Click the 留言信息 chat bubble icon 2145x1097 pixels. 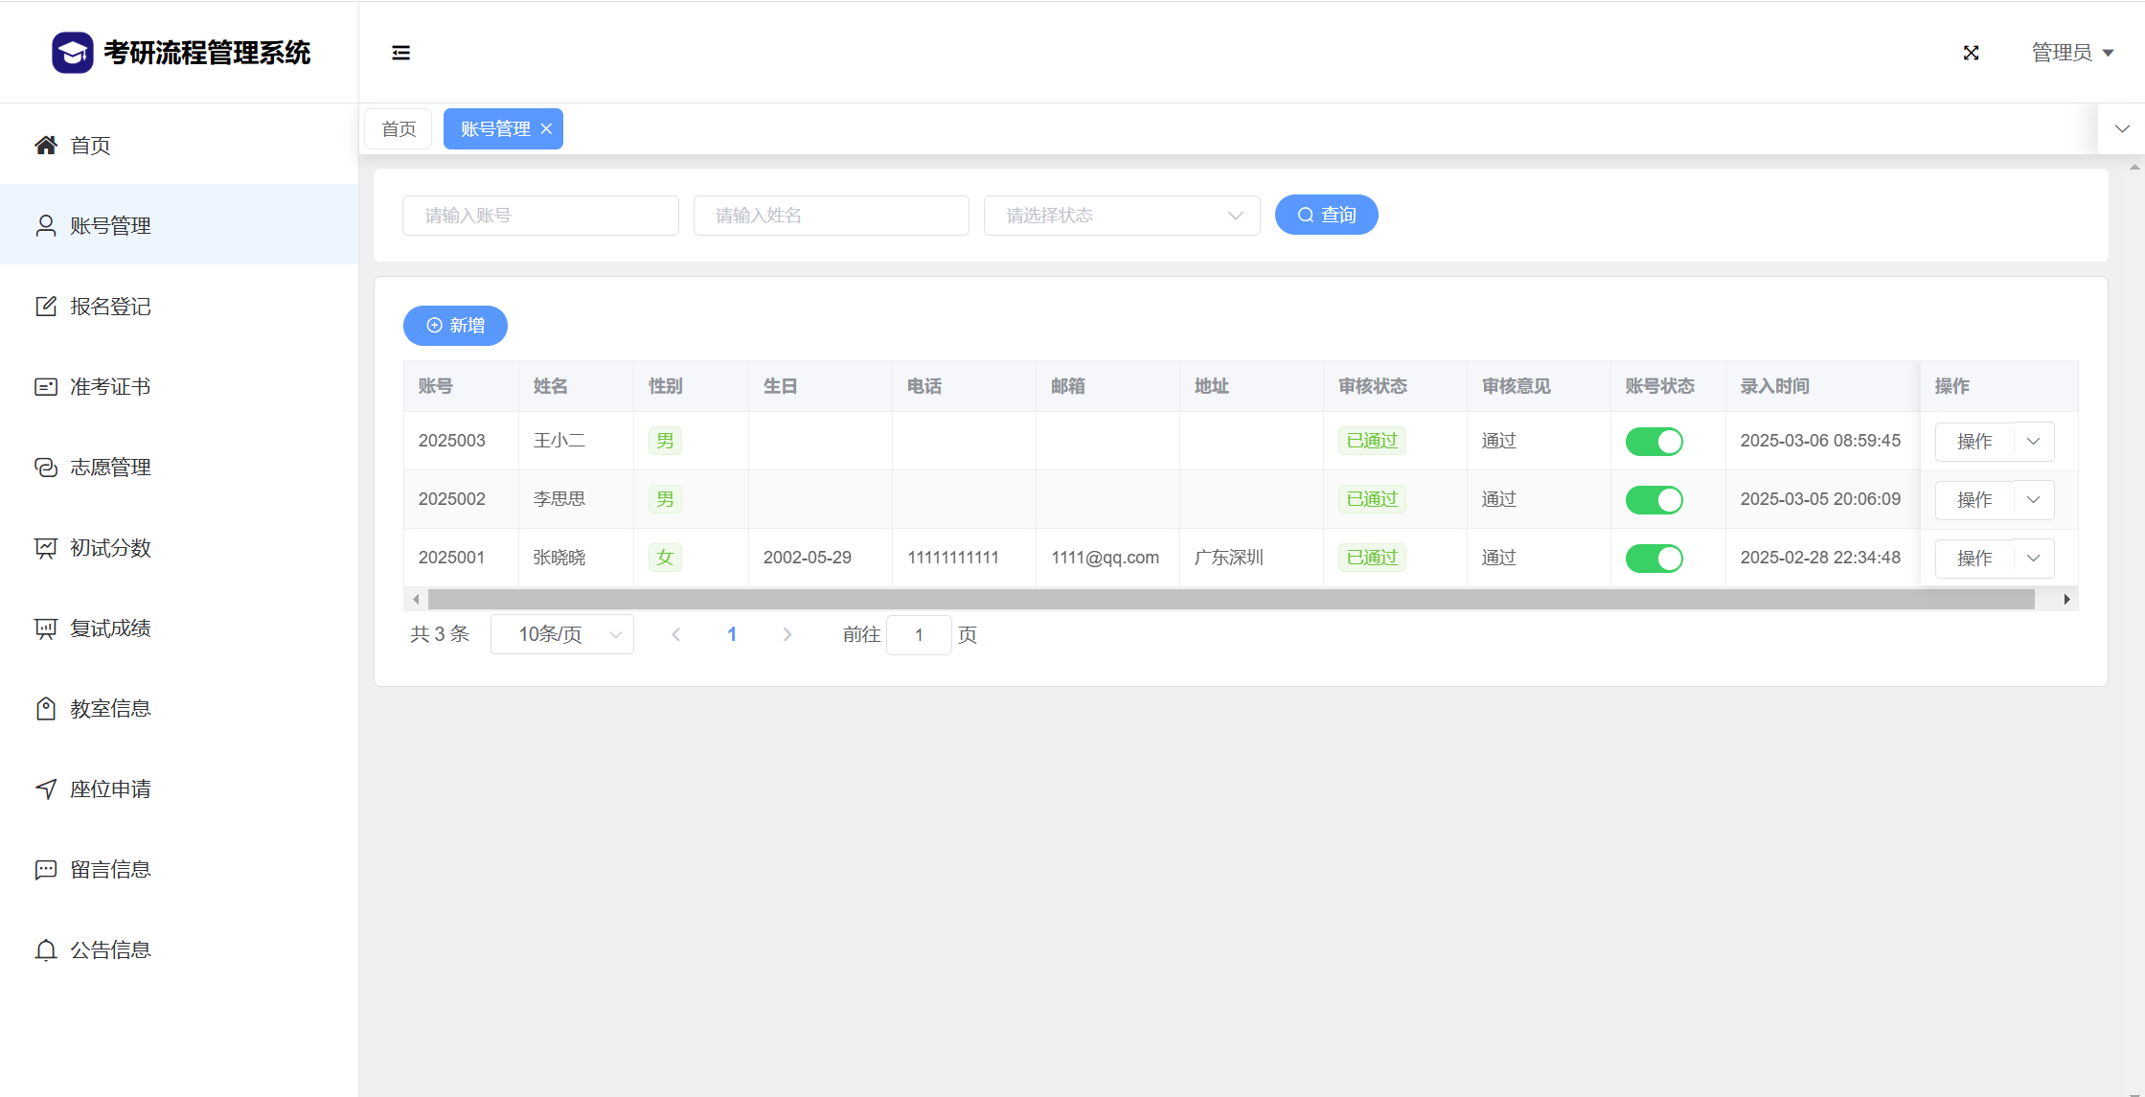(45, 870)
